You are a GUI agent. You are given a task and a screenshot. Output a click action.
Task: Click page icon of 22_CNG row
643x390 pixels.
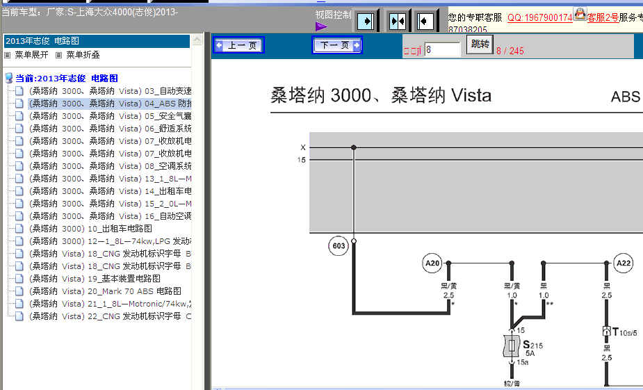(19, 316)
